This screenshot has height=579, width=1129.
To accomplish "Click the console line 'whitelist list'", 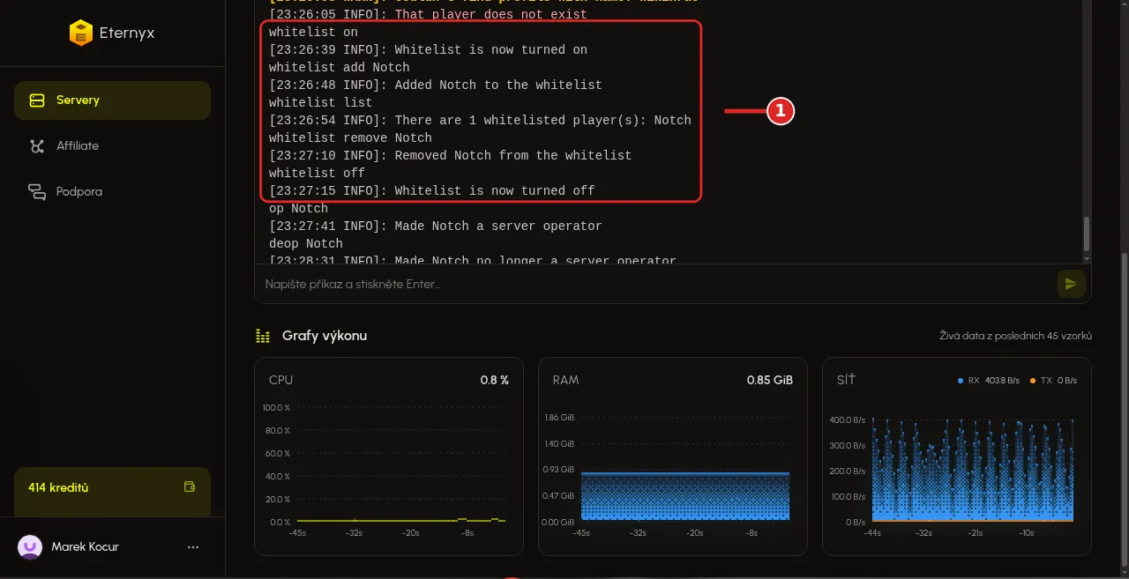I will tap(321, 103).
